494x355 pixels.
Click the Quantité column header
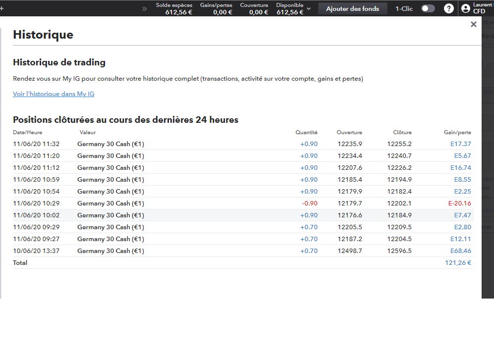[x=306, y=133]
